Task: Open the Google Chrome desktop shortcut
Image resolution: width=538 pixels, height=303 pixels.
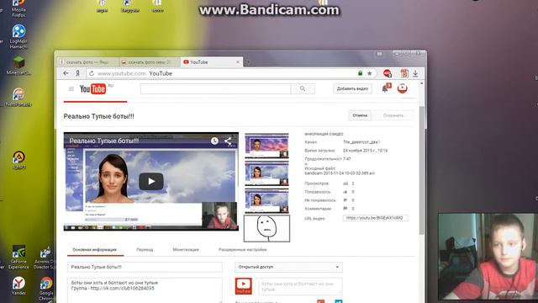Action: (46, 289)
